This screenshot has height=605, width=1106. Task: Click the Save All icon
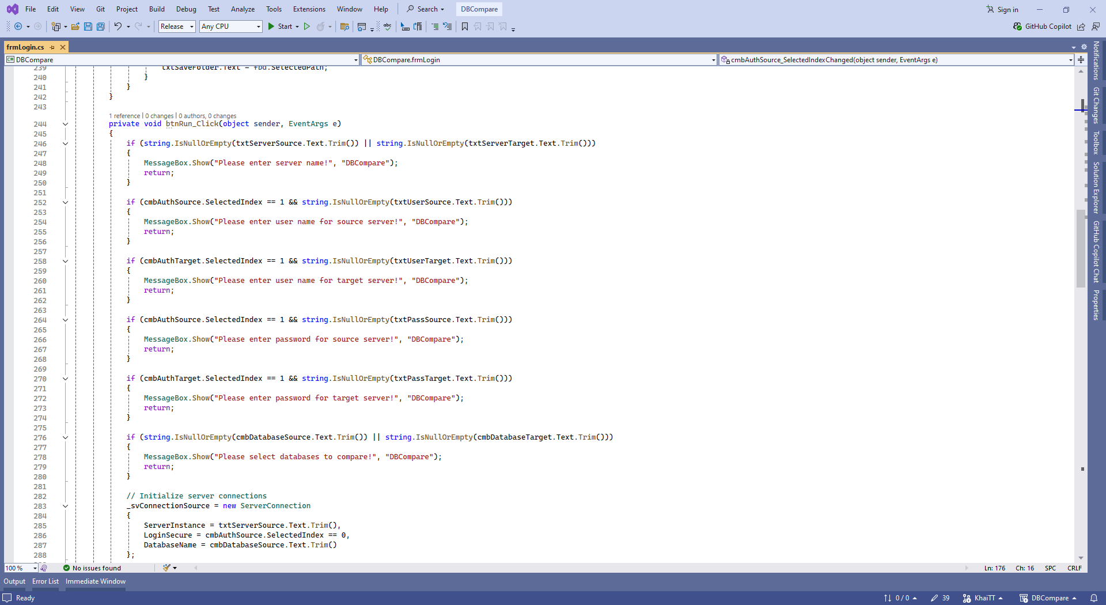click(100, 27)
